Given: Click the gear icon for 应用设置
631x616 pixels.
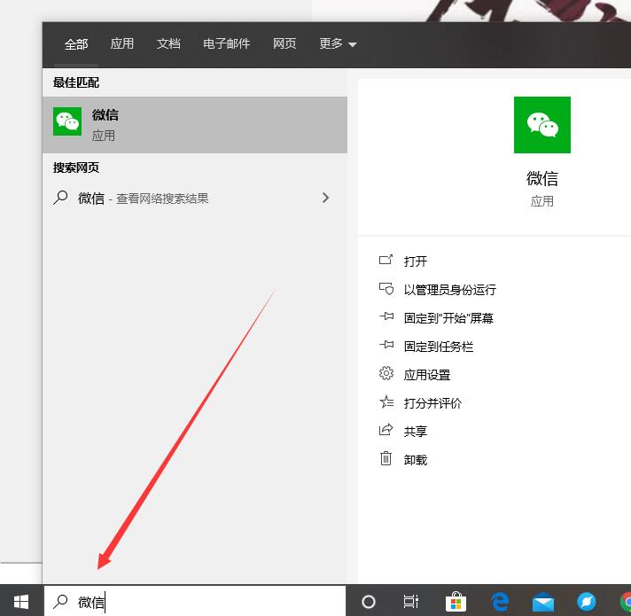Looking at the screenshot, I should (x=386, y=373).
